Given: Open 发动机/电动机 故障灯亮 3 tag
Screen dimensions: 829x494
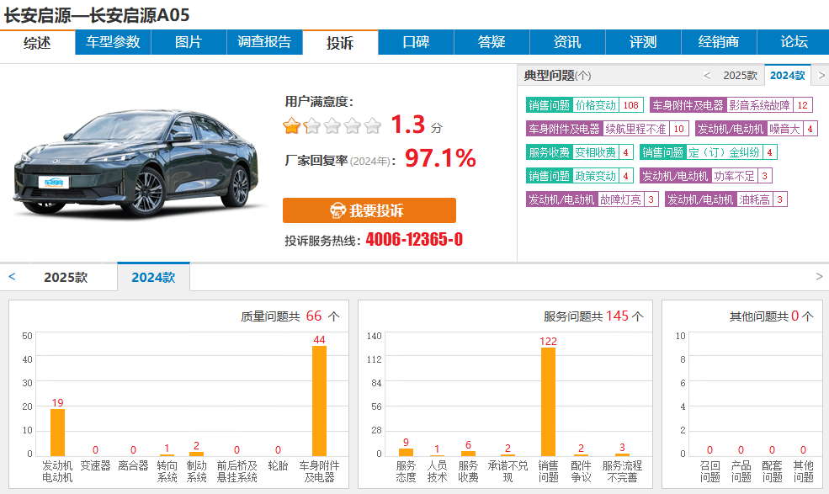Looking at the screenshot, I should tap(593, 199).
